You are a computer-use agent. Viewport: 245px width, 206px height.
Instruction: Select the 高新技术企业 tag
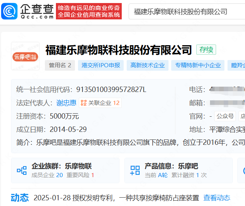click(x=148, y=65)
